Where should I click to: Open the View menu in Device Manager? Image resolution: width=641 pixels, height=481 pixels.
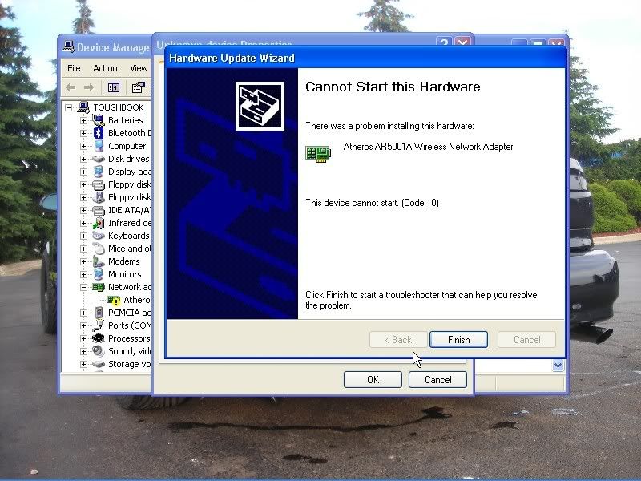point(139,68)
